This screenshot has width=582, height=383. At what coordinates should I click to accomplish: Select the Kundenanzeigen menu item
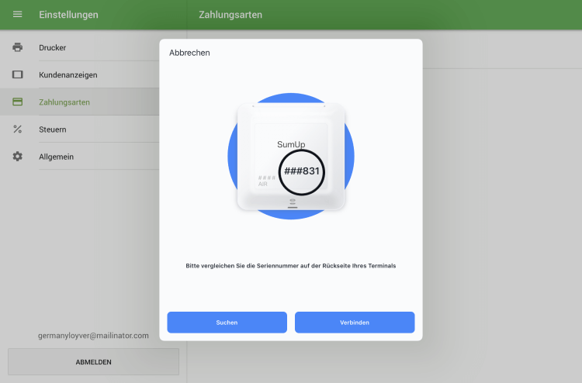pos(68,75)
